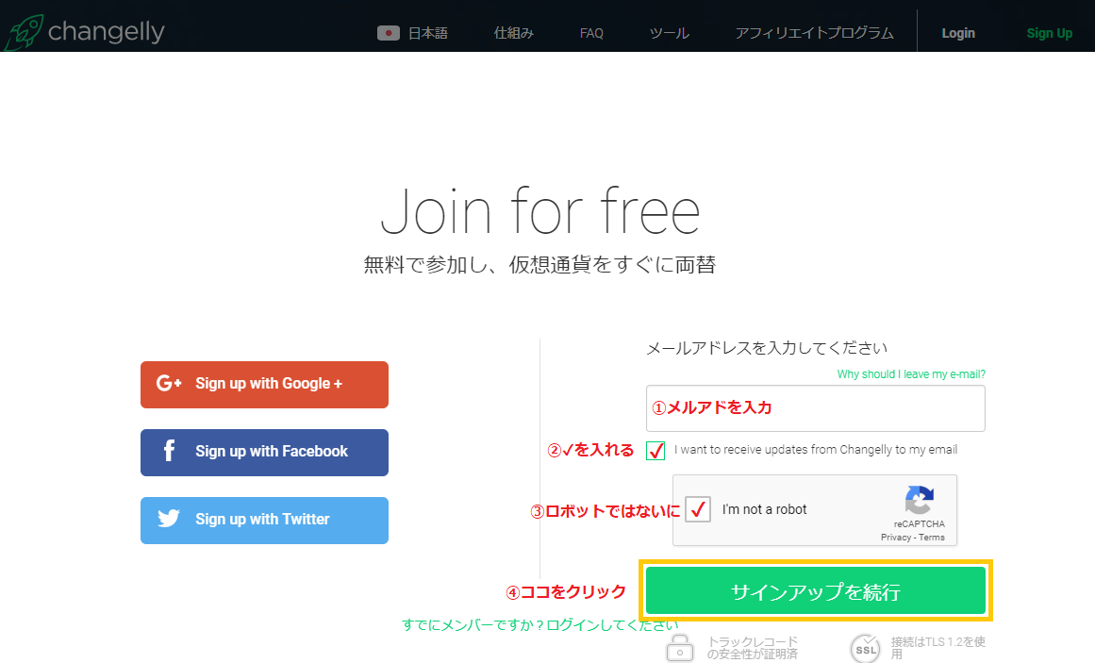Screen dimensions: 1095x663
Task: Click the サインアップを続行 button
Action: click(815, 590)
